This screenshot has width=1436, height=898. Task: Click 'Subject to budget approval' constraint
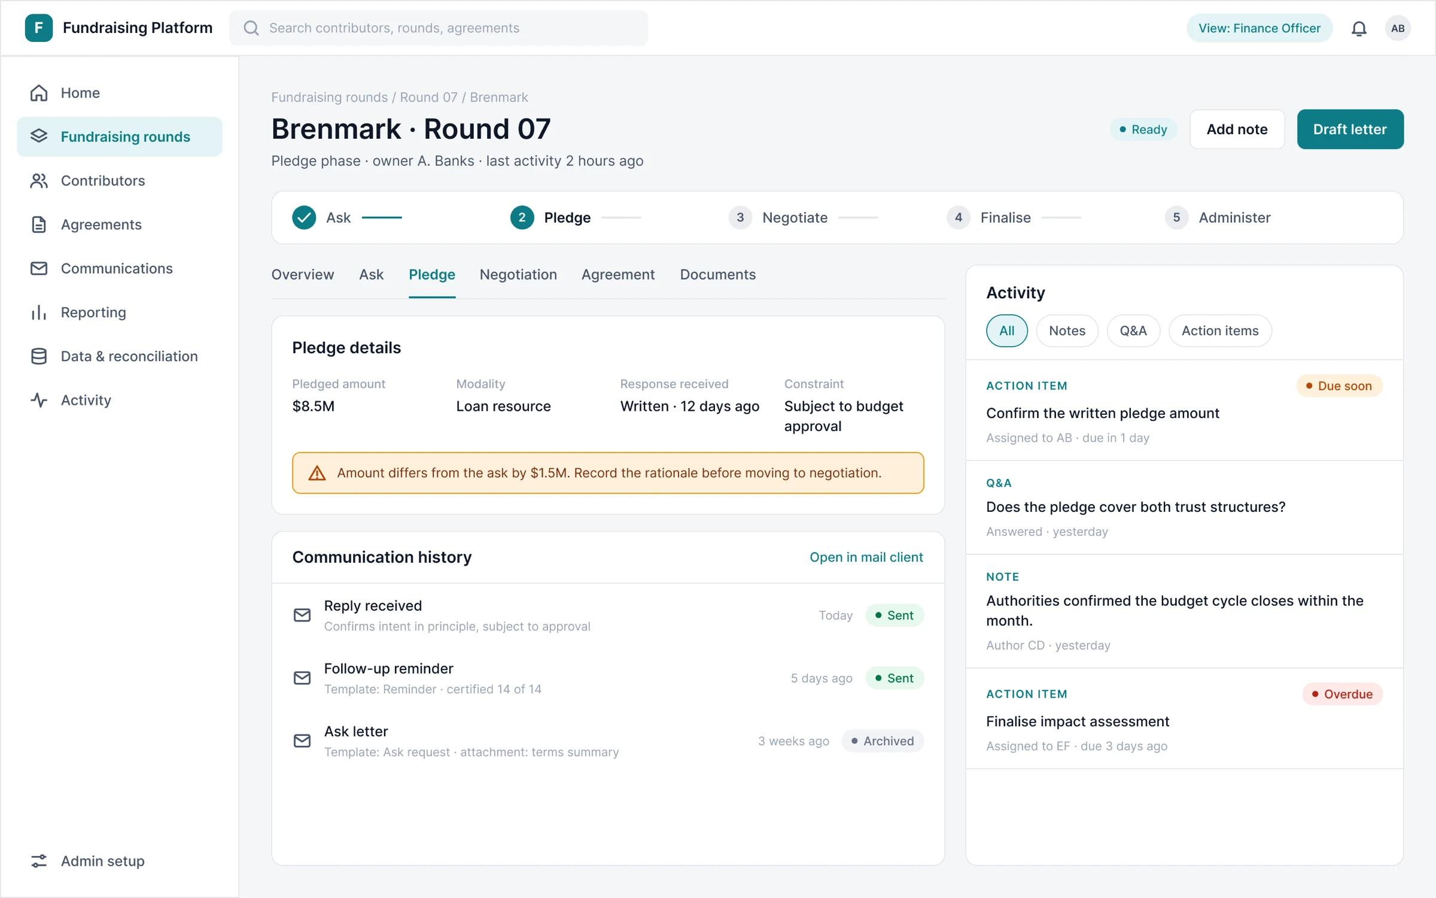click(x=844, y=416)
